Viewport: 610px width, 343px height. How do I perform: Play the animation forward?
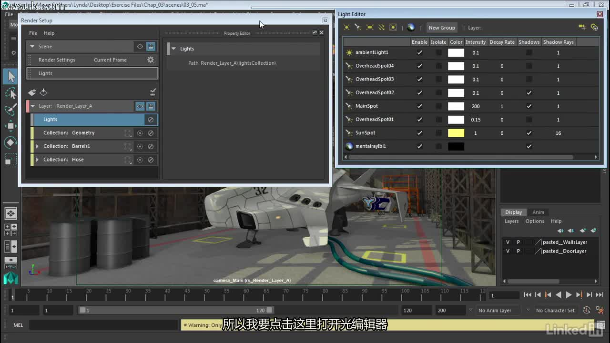569,295
